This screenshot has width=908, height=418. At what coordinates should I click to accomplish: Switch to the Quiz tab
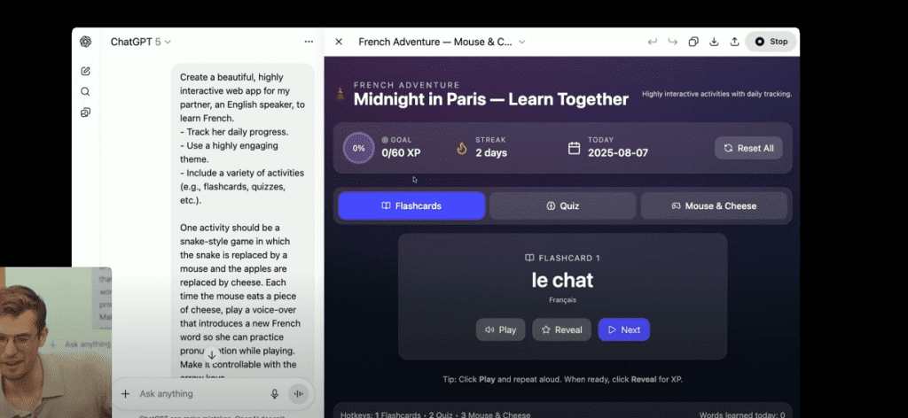click(x=562, y=205)
